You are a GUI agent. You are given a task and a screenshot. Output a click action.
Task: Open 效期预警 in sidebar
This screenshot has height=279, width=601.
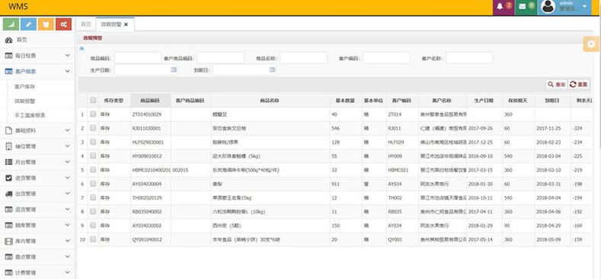pos(25,101)
